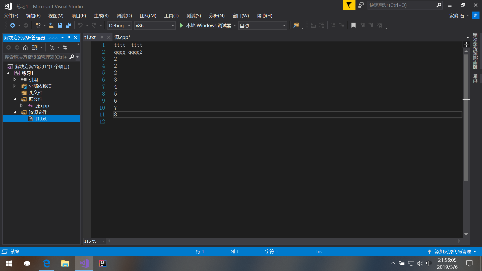Image resolution: width=482 pixels, height=271 pixels.
Task: Collapse the 源文件 folder node
Action: click(15, 99)
